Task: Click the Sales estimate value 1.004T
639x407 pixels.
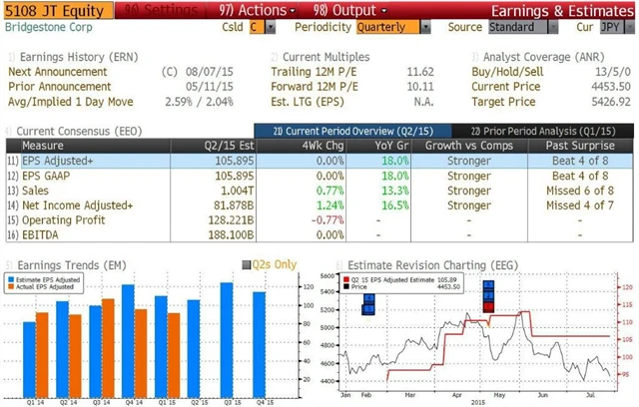Action: (x=238, y=191)
